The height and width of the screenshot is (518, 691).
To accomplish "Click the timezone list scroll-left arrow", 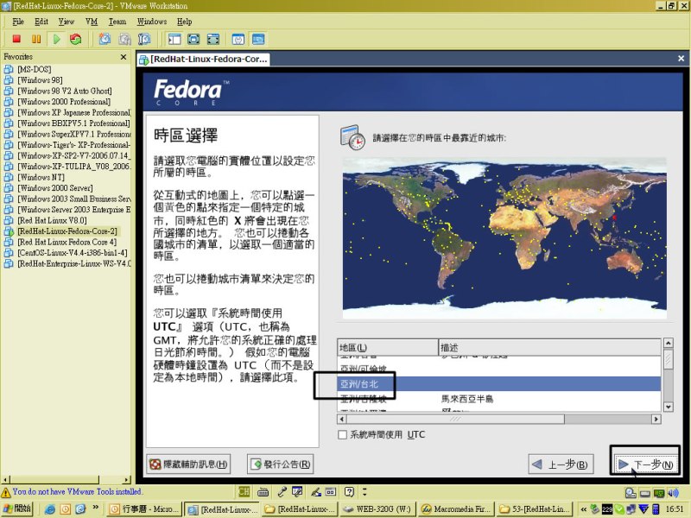I will pyautogui.click(x=342, y=419).
